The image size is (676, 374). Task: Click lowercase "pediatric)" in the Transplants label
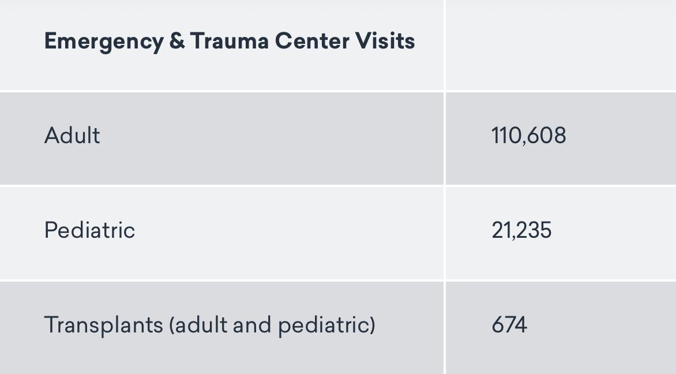pos(326,325)
